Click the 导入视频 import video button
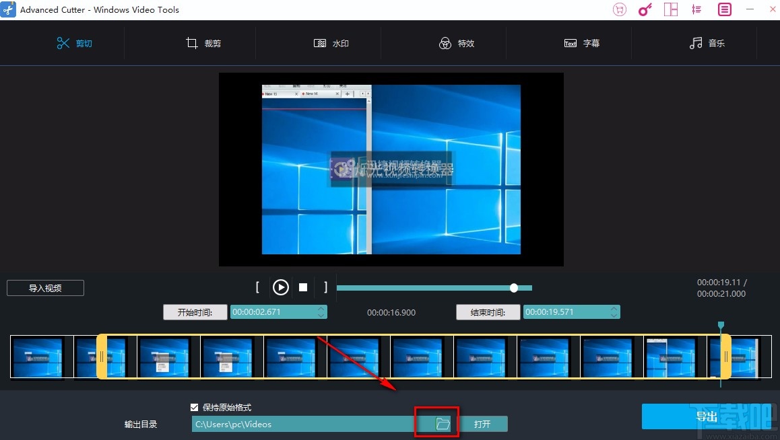Viewport: 780px width, 440px height. 44,287
